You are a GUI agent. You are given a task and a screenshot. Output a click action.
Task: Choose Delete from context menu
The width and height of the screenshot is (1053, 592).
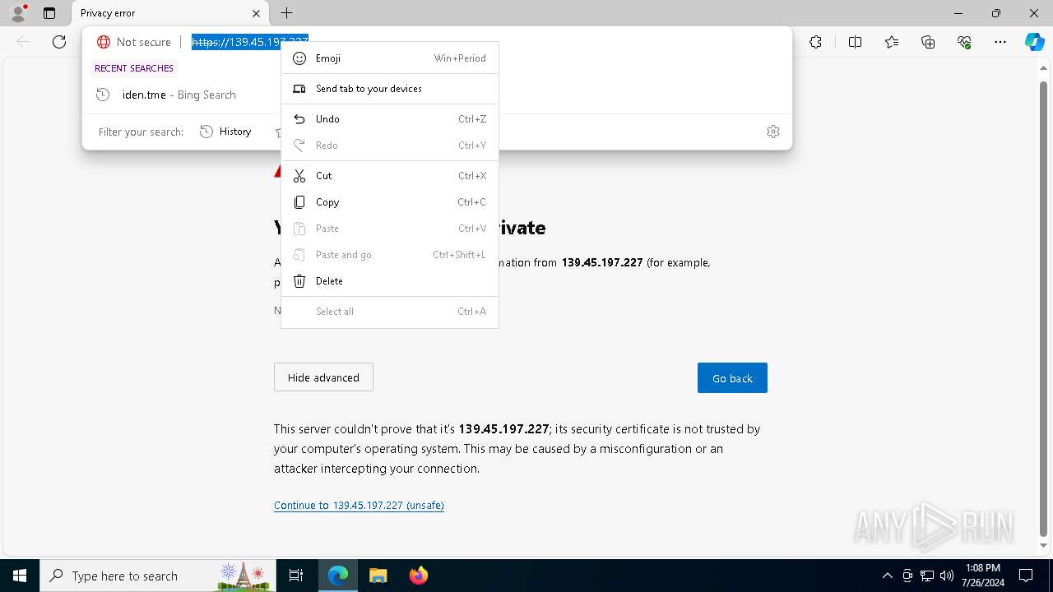pyautogui.click(x=390, y=281)
